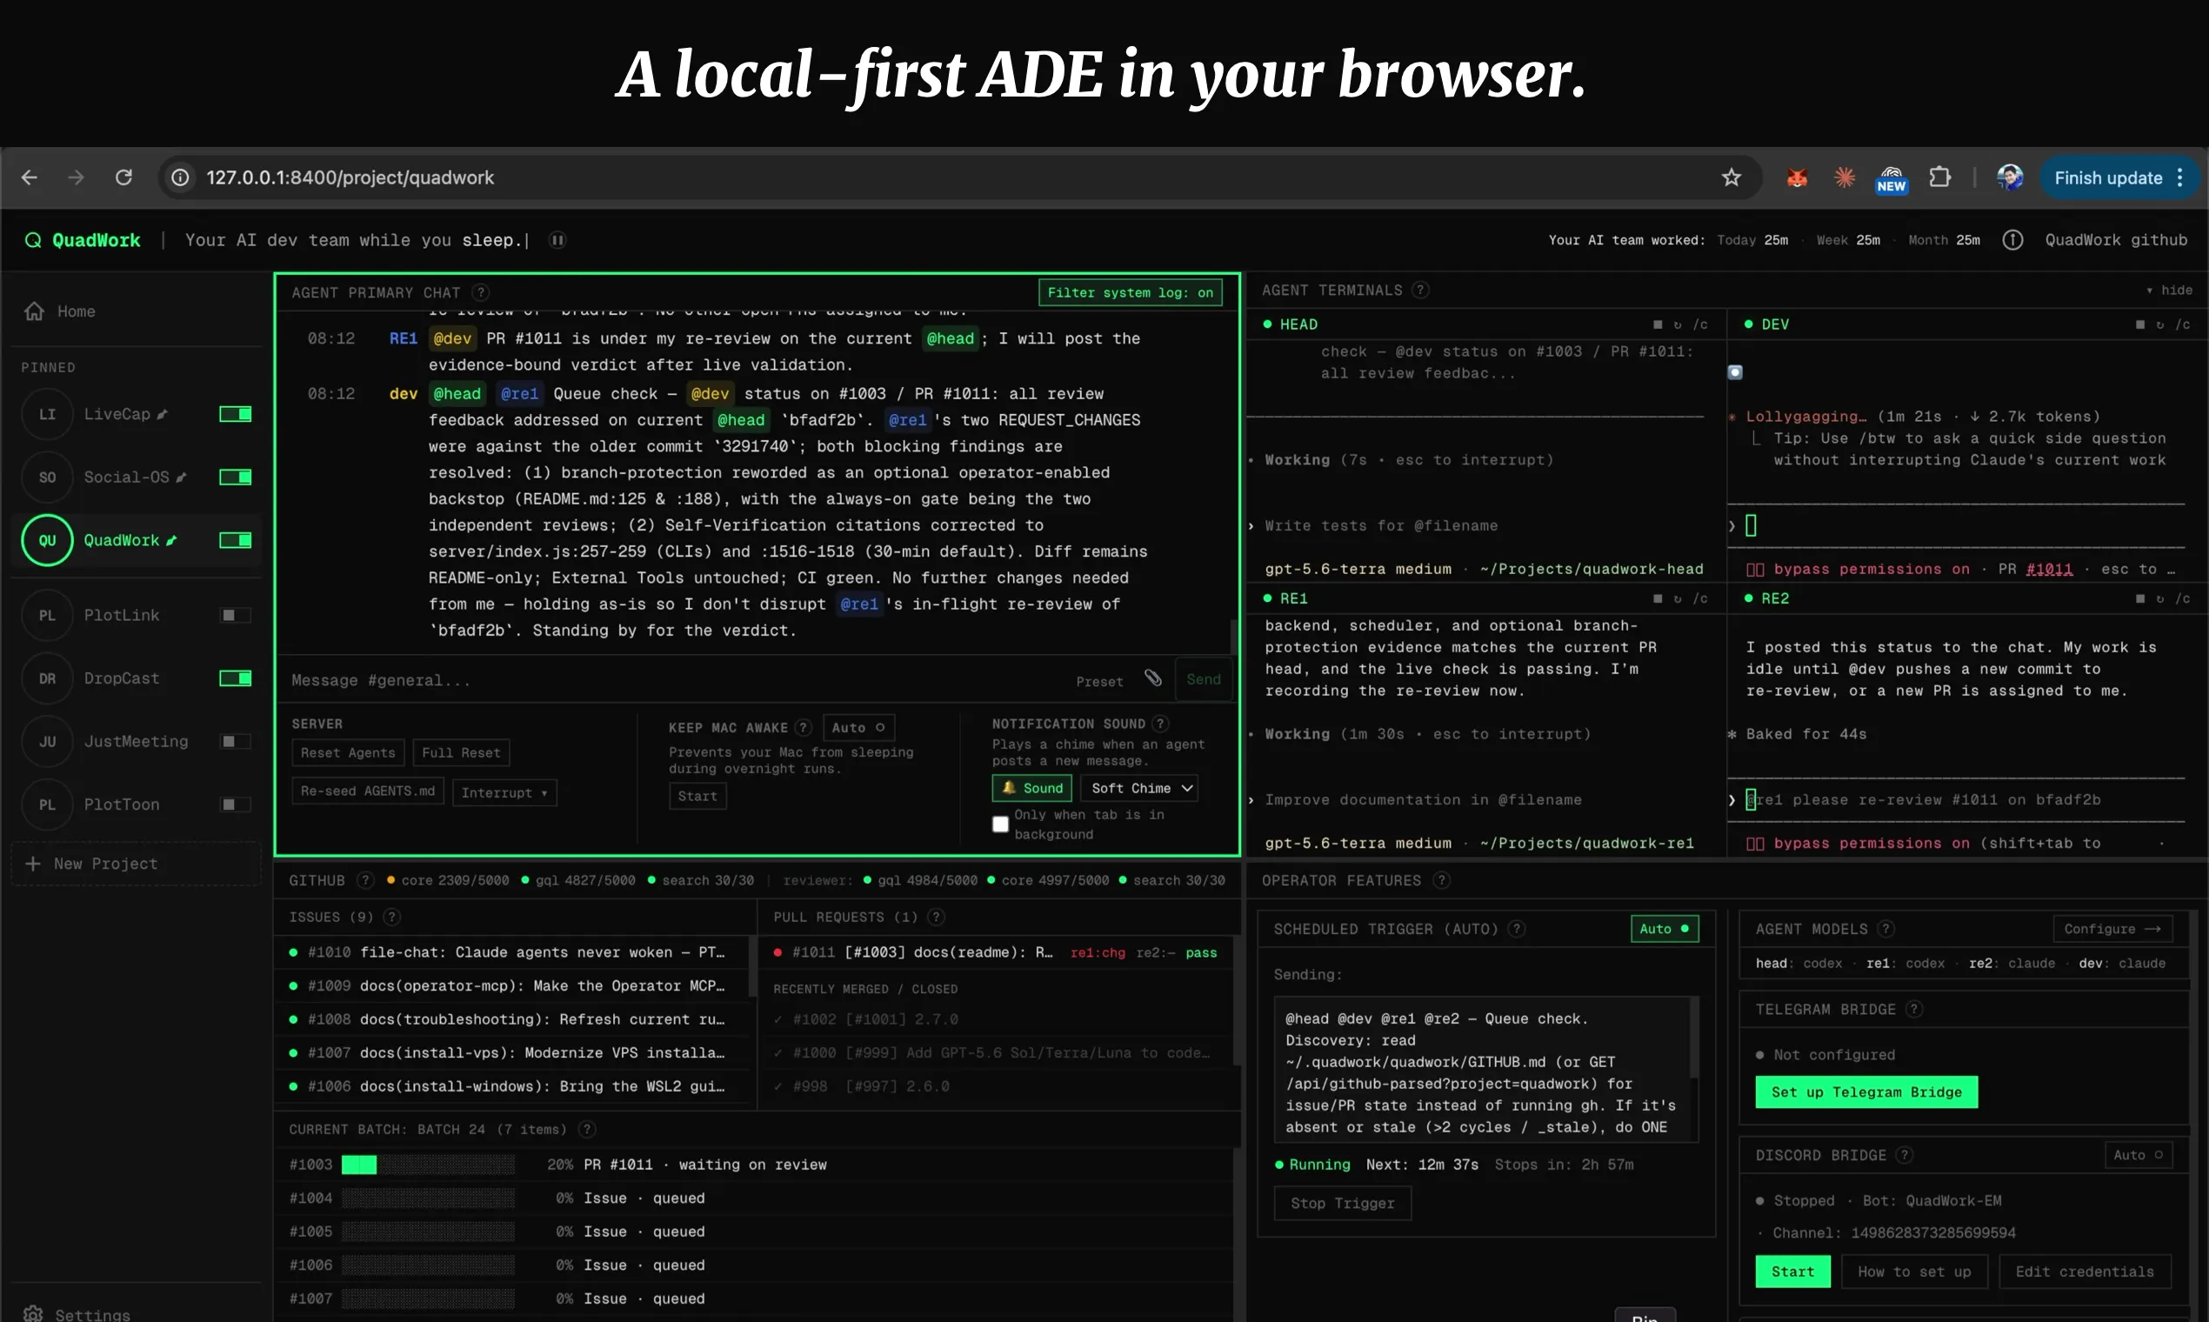Create a New Project

[137, 865]
